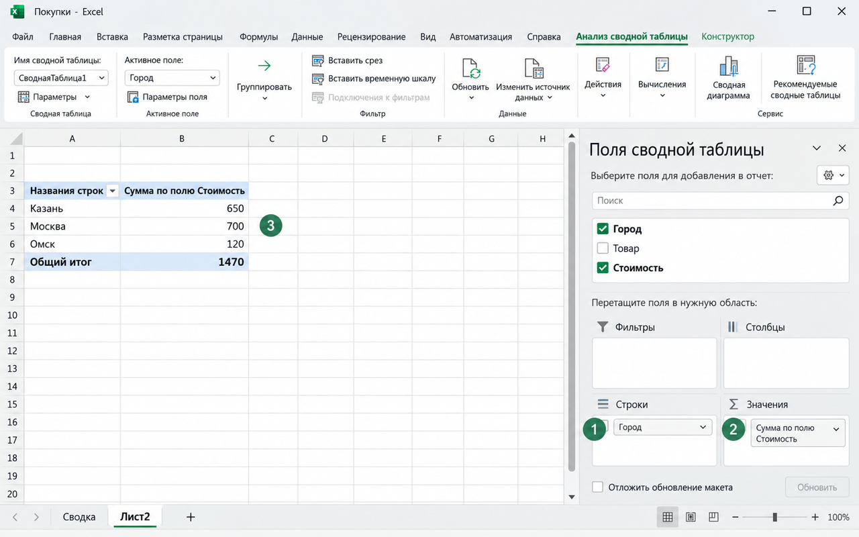Uncheck the Стоимость field checkbox
This screenshot has width=859, height=537.
[x=602, y=268]
